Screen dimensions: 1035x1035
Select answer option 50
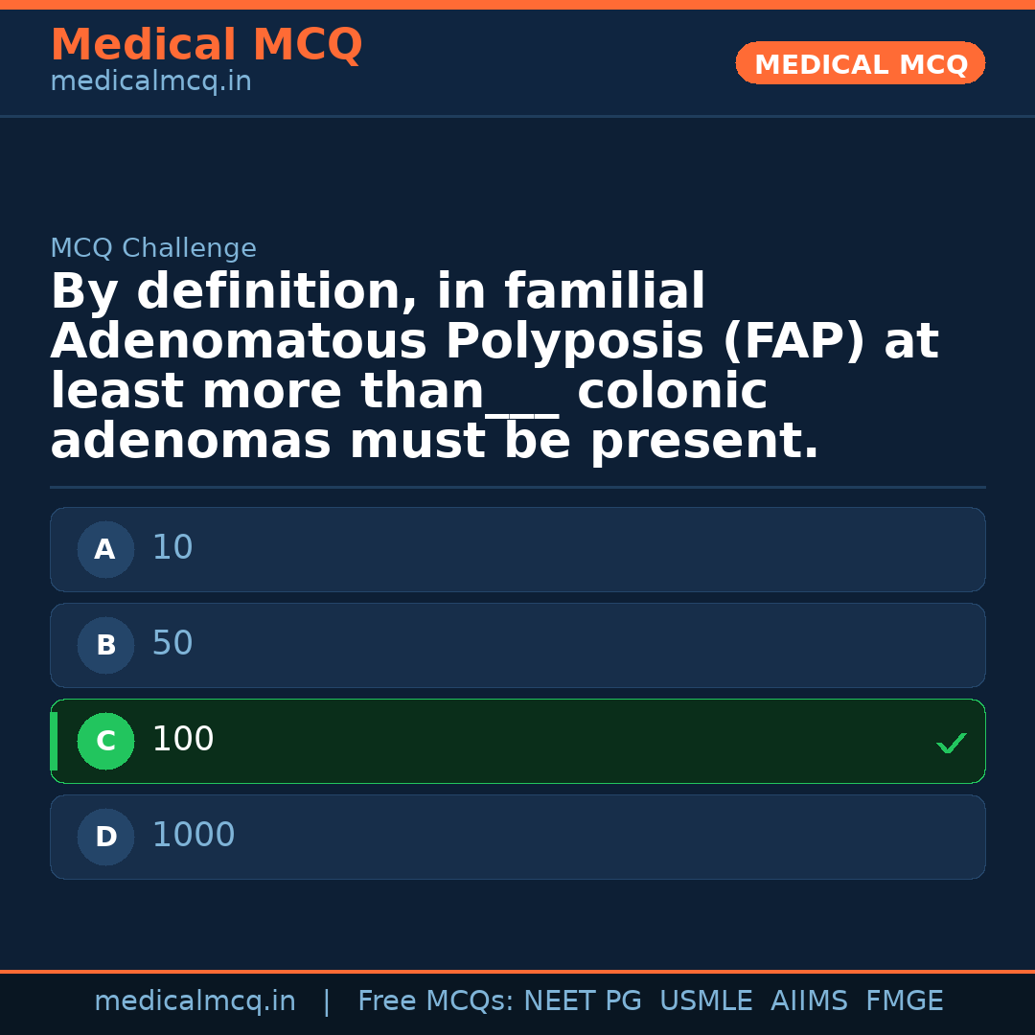coord(517,645)
